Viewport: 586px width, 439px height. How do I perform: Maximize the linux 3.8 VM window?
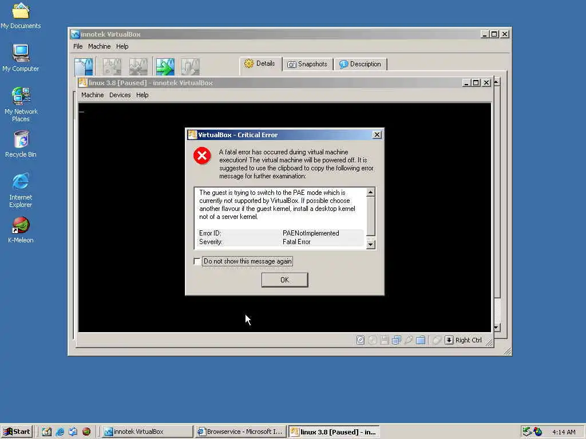[x=476, y=83]
